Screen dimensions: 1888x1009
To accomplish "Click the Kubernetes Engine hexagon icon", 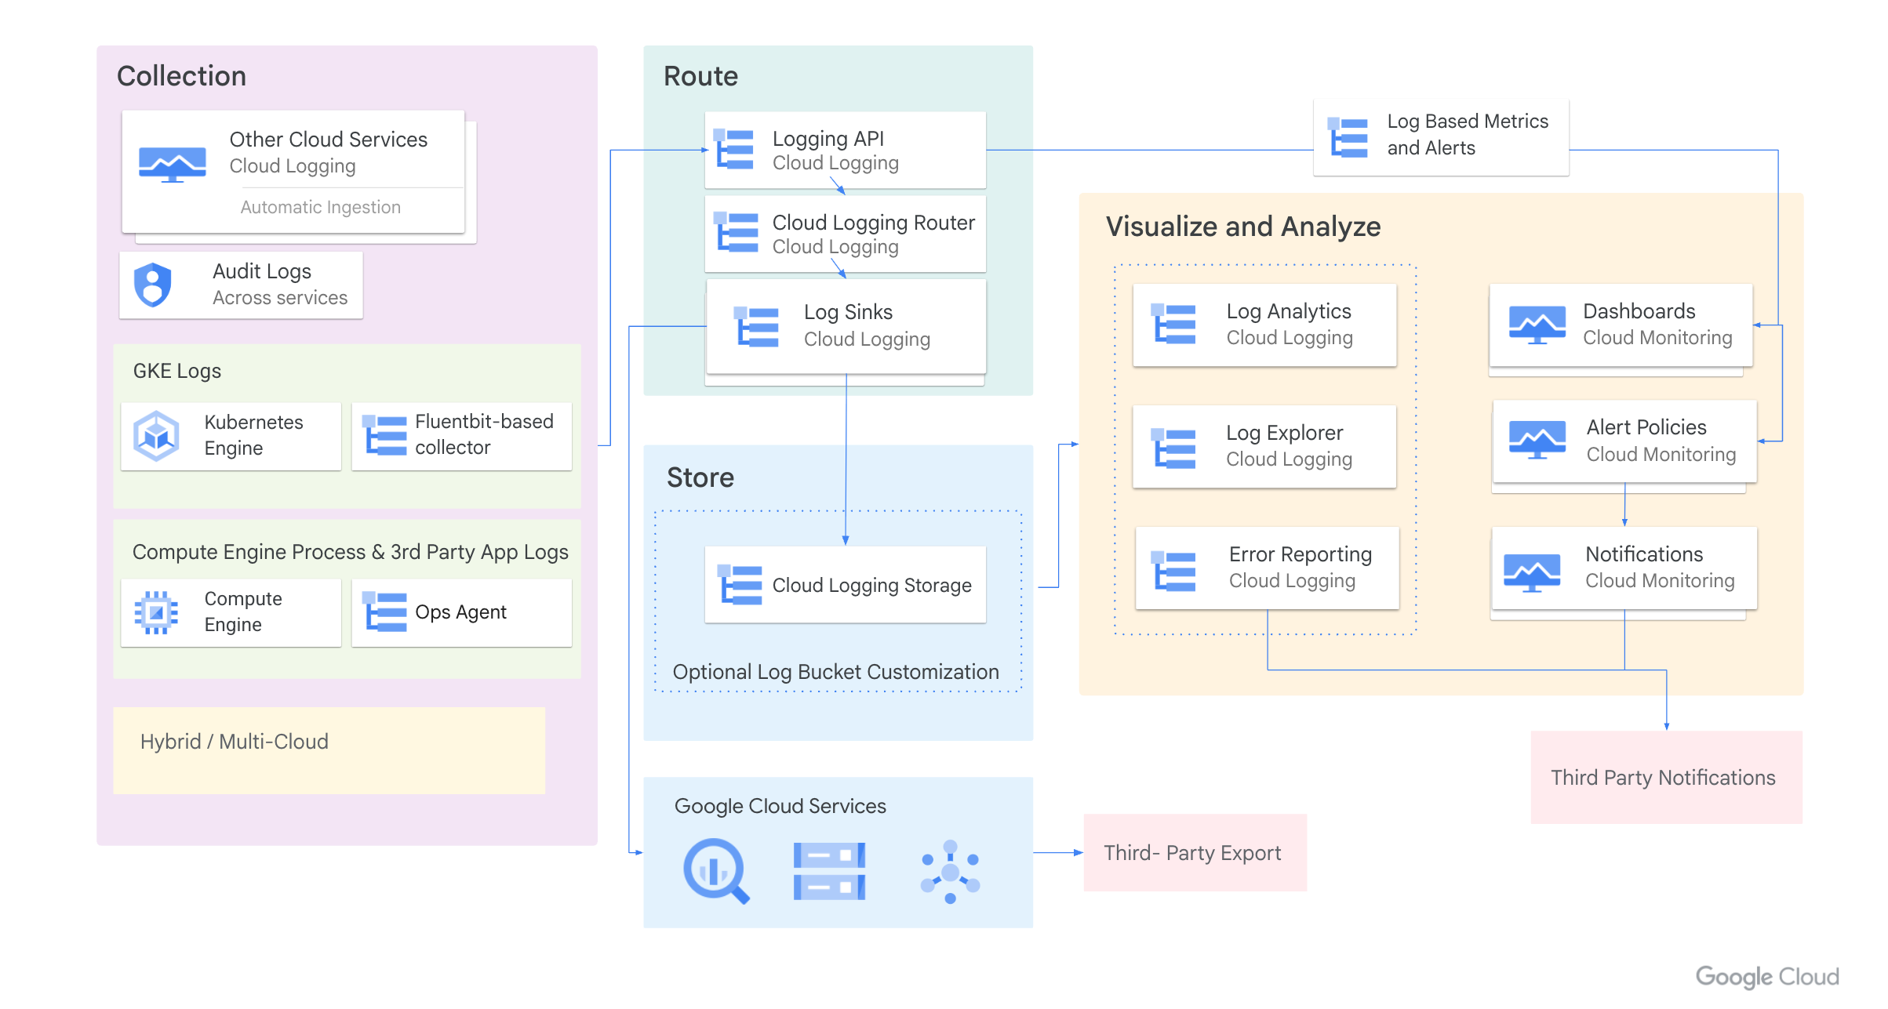I will (x=156, y=435).
